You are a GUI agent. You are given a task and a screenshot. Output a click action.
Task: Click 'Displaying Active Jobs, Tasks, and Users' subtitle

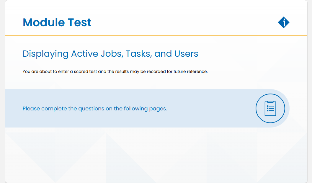[x=110, y=54]
